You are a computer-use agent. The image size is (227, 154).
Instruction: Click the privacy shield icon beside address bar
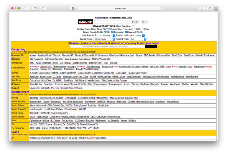click(x=73, y=9)
